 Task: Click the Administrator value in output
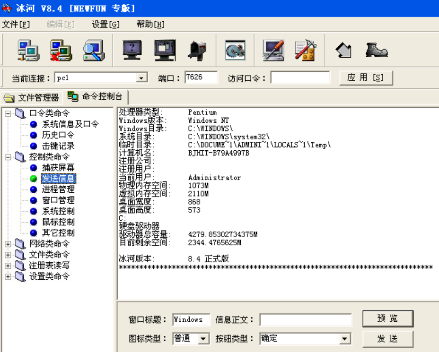point(214,178)
